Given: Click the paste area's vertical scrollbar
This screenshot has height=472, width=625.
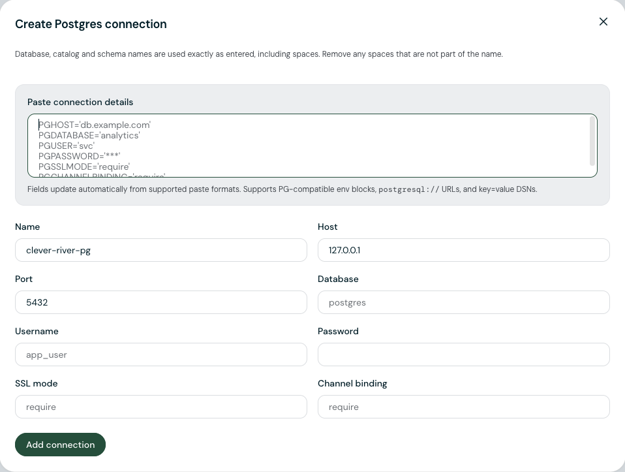Looking at the screenshot, I should point(592,142).
